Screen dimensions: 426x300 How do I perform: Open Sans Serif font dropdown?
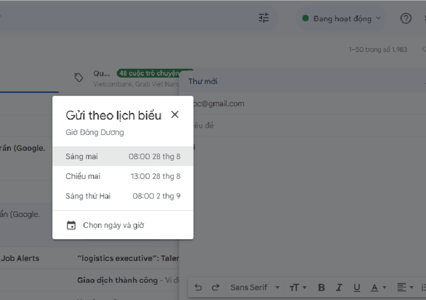click(255, 288)
